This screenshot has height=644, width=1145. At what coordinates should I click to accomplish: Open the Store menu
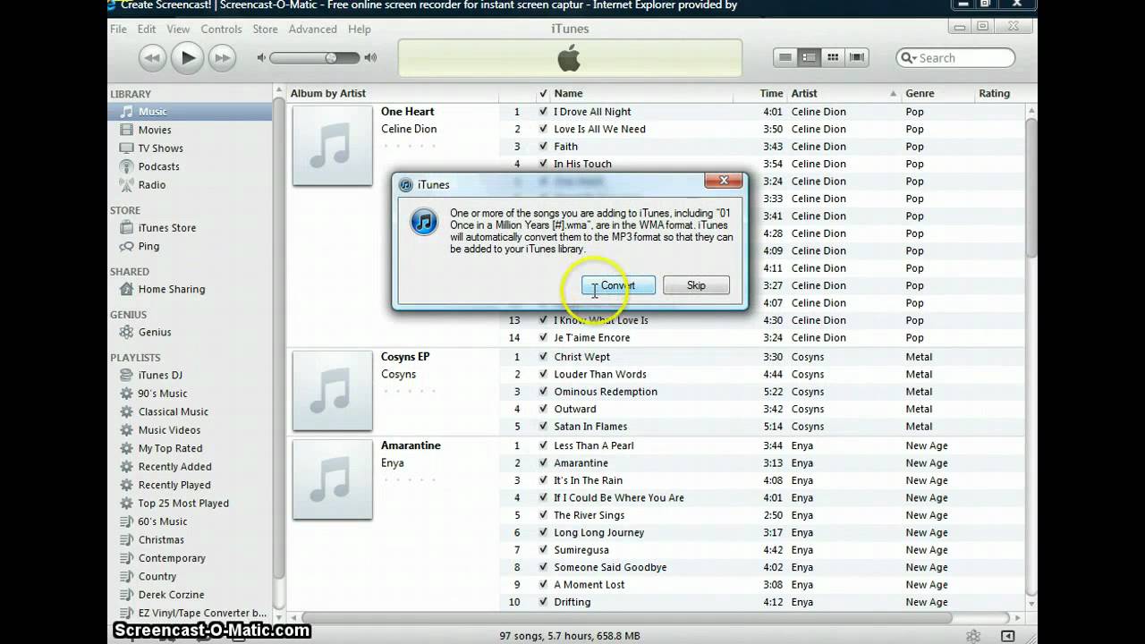click(265, 30)
